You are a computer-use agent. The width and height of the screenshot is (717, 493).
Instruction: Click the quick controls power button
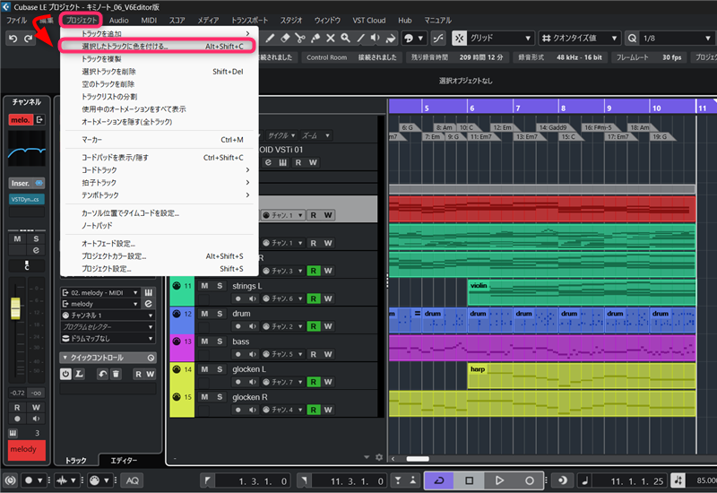[x=65, y=374]
